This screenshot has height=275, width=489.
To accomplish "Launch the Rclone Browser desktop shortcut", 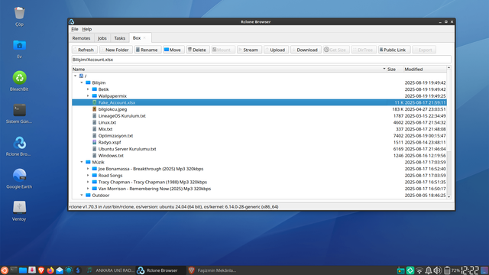I will 19,146.
